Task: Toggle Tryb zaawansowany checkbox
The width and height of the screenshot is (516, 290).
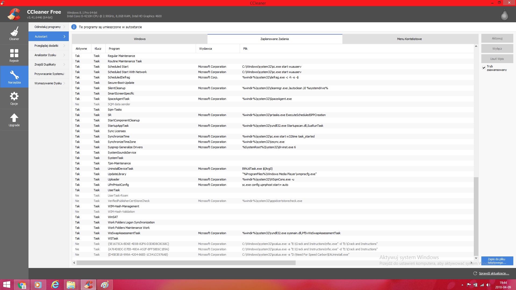Action: click(484, 68)
